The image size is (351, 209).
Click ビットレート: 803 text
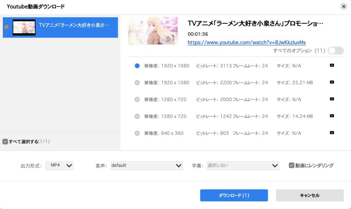213,133
